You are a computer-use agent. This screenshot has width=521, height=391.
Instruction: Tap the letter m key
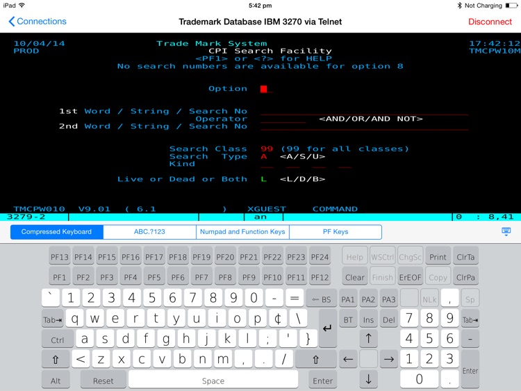222,359
